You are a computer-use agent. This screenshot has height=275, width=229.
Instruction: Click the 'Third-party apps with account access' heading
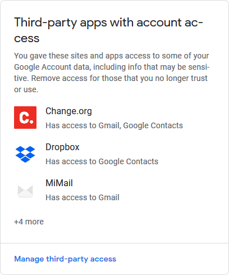point(108,30)
